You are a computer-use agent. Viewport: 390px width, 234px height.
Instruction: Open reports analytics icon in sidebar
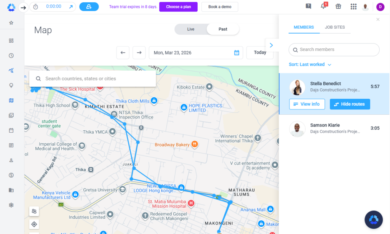point(11,71)
